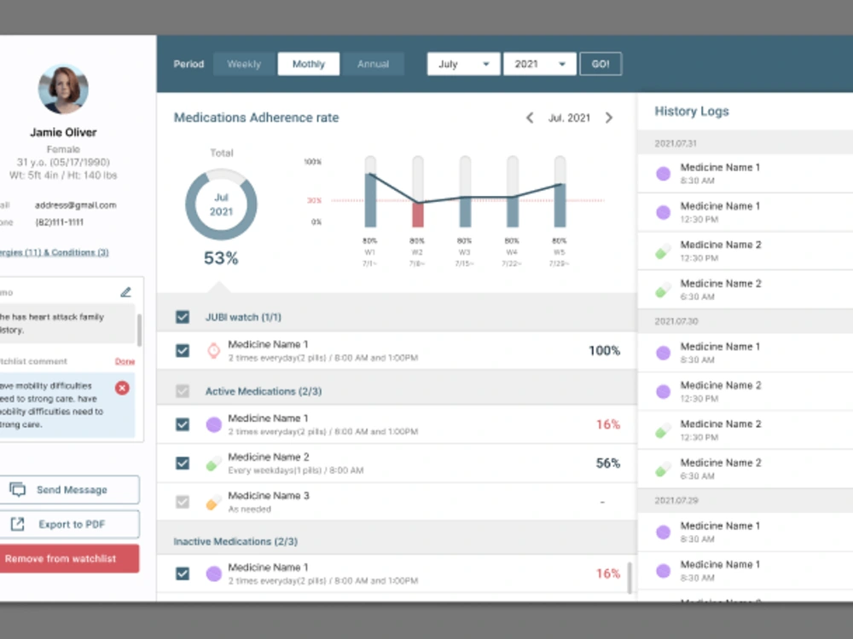The image size is (853, 639).
Task: Uncheck Medicine Name 1 under JUBI watch
Action: [x=183, y=350]
